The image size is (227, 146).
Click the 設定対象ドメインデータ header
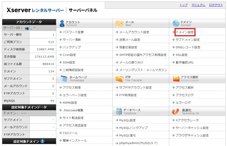[x=29, y=107]
